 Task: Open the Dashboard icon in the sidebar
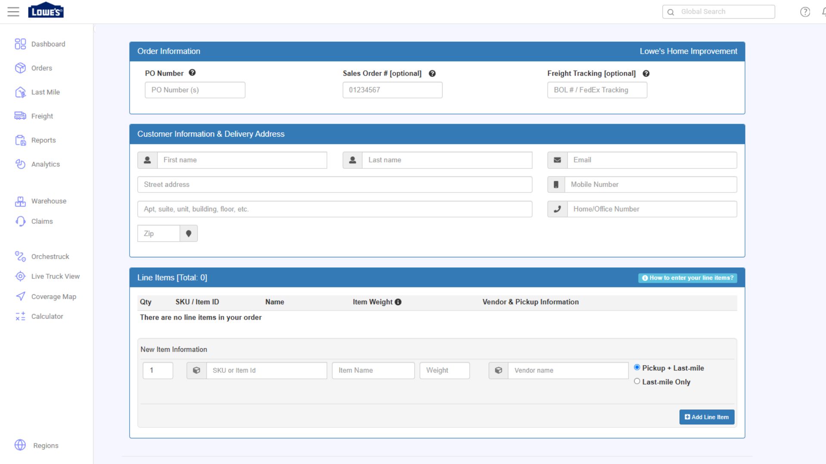coord(20,44)
